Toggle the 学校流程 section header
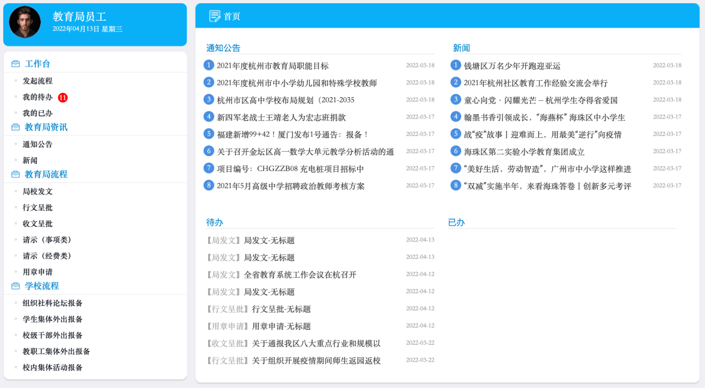Image resolution: width=705 pixels, height=388 pixels. pos(42,286)
